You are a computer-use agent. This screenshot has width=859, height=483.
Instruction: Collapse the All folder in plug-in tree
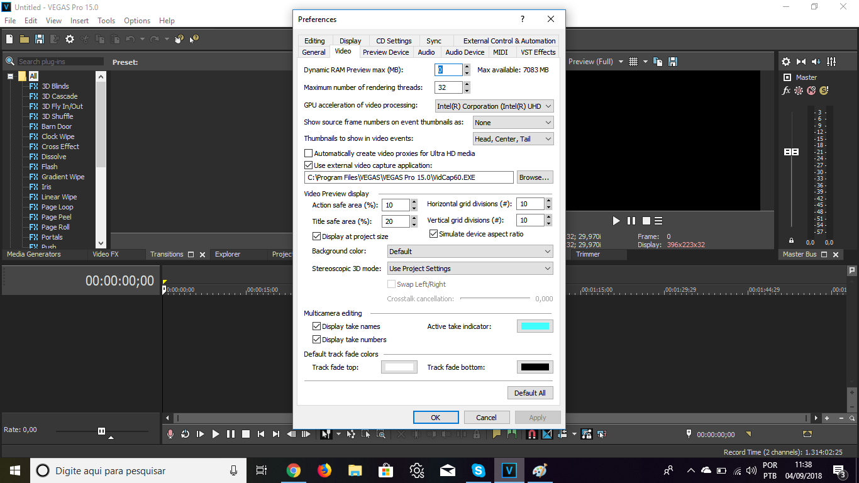[x=11, y=76]
